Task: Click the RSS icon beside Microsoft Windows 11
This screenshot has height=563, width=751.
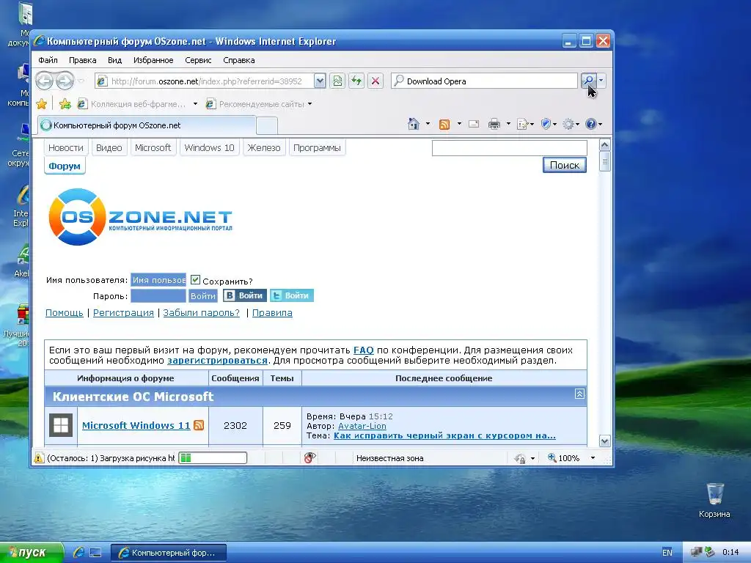Action: 199,425
